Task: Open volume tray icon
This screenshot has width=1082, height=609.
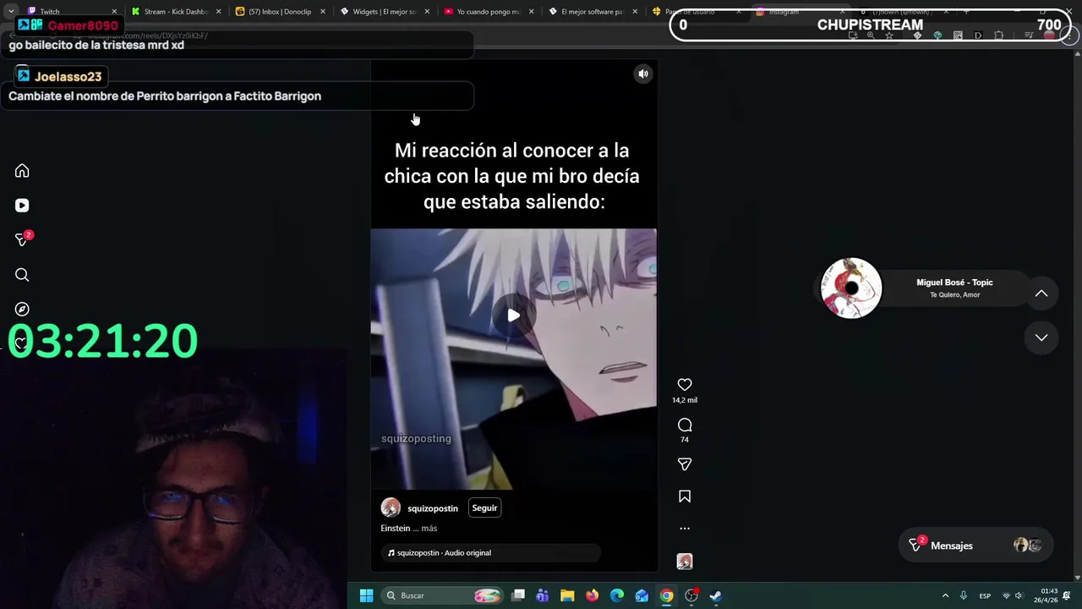Action: 1019,595
